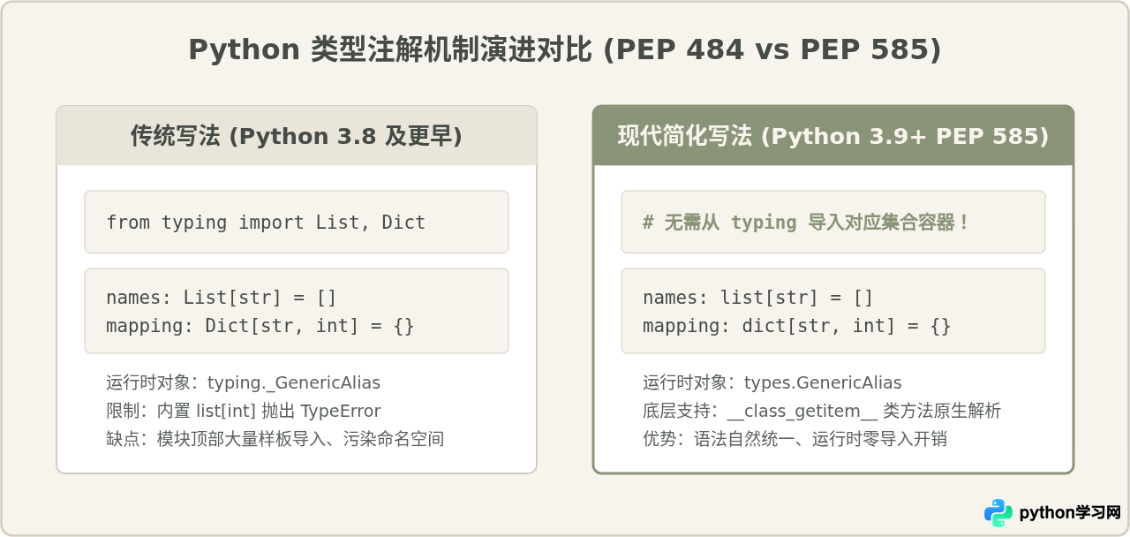
Task: Click code 'from typing import List, Dict'
Action: (266, 223)
